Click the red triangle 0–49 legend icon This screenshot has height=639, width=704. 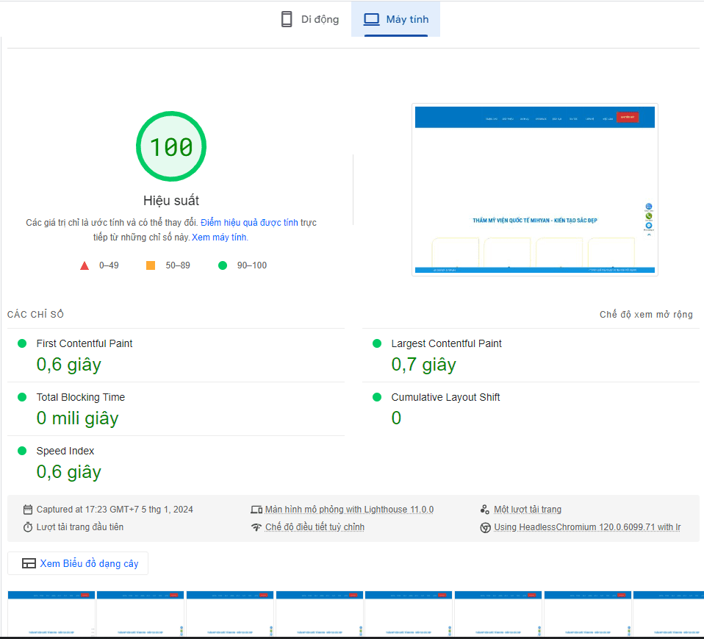point(85,265)
